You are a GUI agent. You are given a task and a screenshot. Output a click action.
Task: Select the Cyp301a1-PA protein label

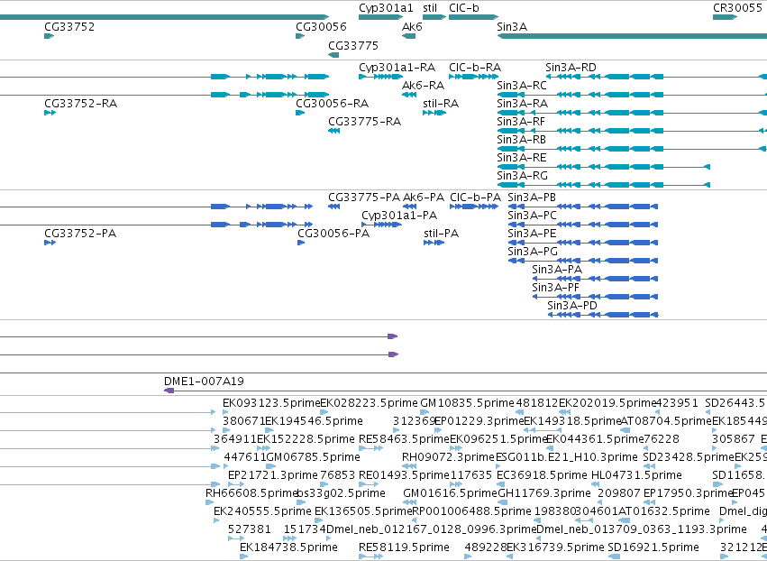[x=399, y=216]
